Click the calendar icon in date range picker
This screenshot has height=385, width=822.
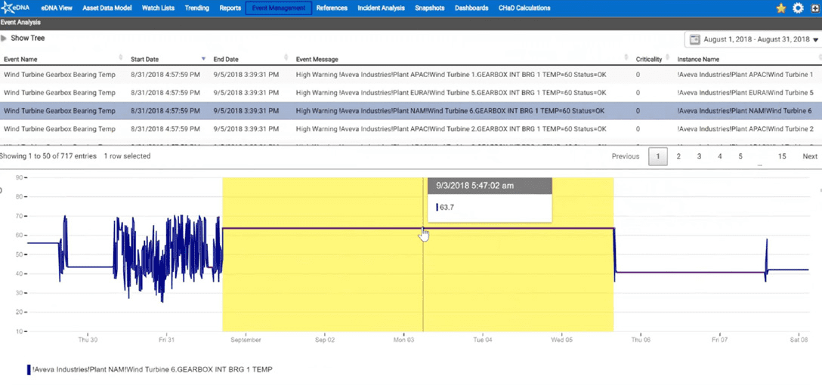(x=694, y=39)
